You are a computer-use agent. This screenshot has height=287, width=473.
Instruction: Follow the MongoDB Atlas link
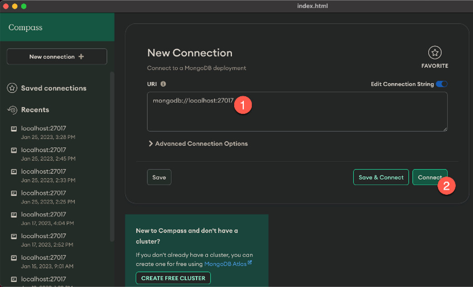pyautogui.click(x=228, y=264)
